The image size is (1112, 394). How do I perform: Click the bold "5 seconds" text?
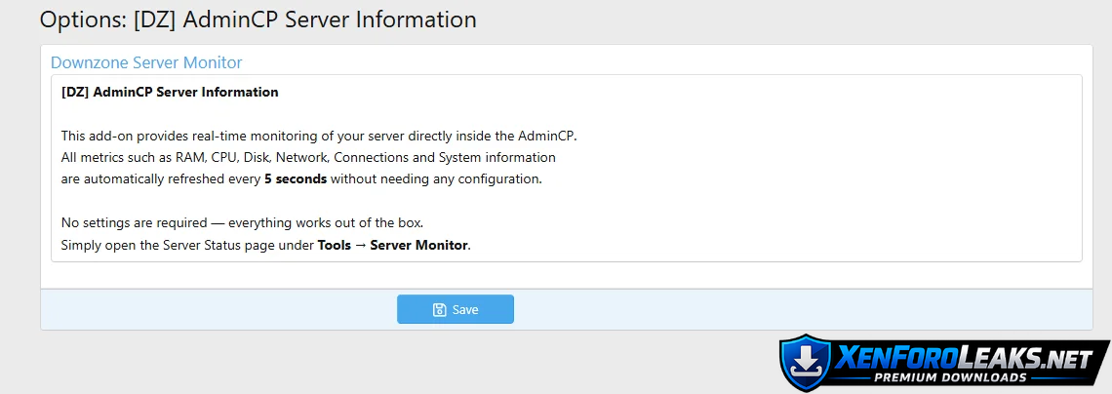[295, 179]
